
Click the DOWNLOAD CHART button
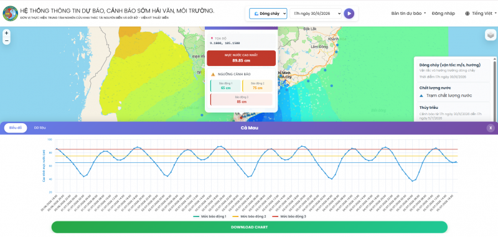point(250,227)
